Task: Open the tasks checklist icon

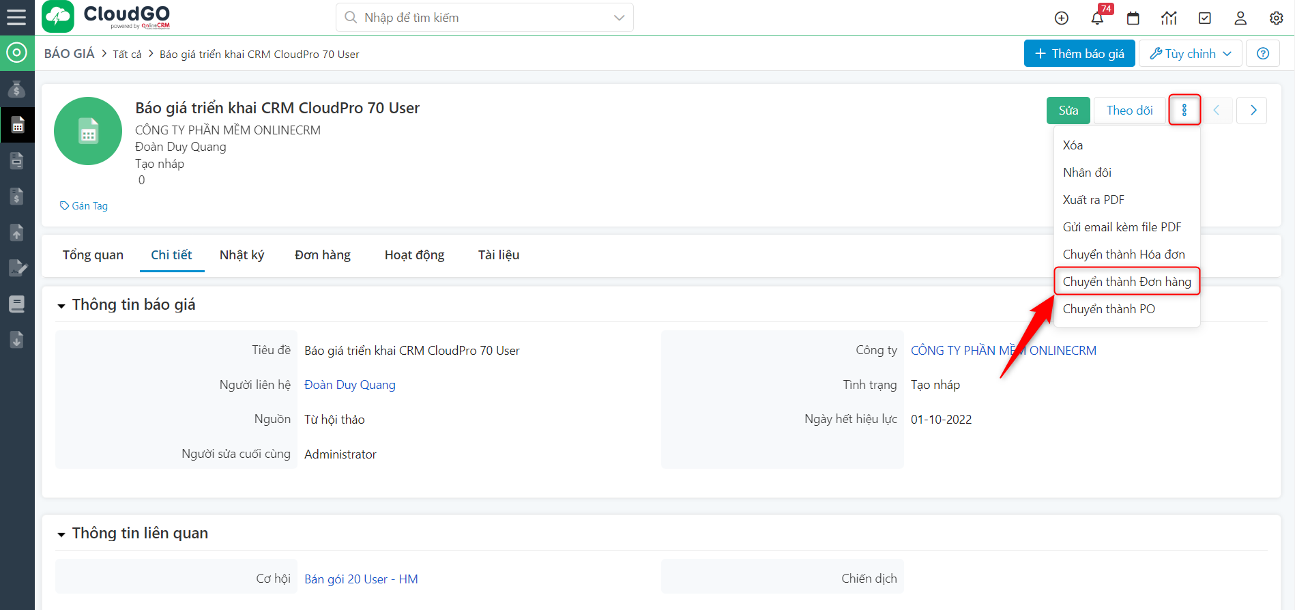Action: (1205, 18)
